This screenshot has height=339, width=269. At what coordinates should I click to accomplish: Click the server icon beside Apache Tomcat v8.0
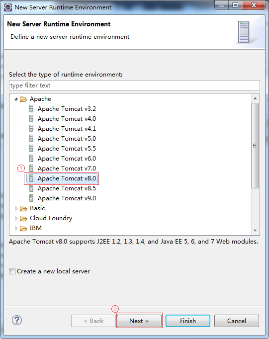(31, 178)
